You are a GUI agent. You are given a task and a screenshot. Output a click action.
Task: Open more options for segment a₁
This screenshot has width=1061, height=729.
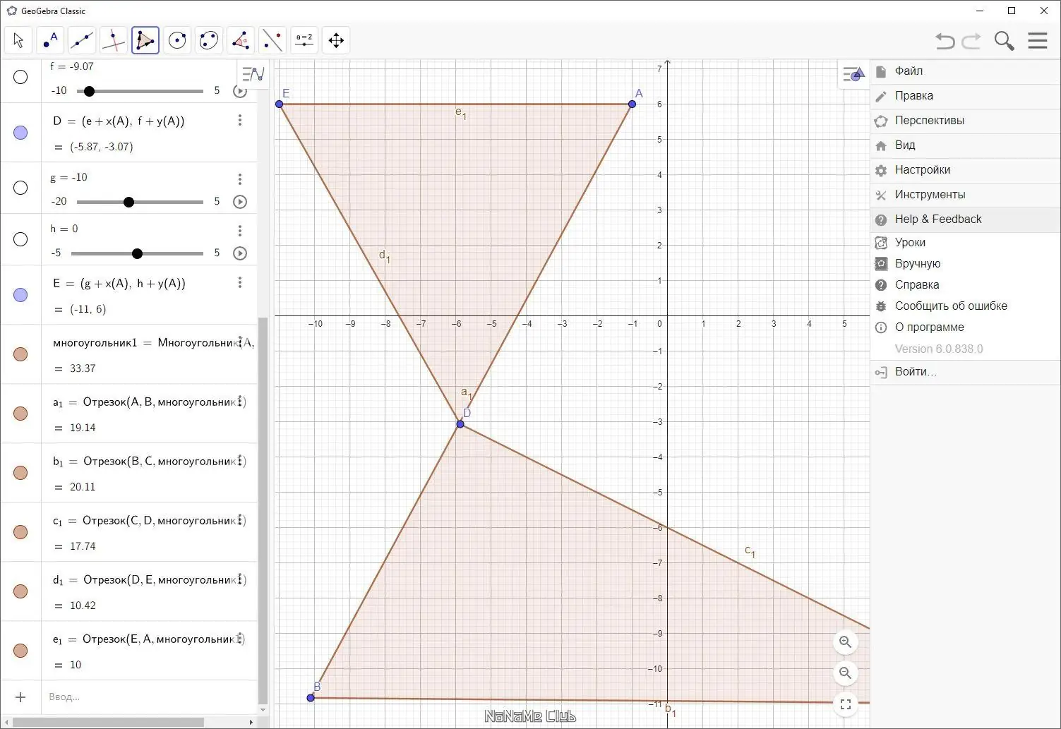click(x=240, y=402)
